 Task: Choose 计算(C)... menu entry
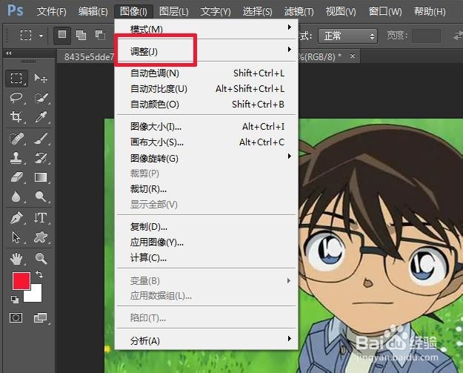[206, 258]
